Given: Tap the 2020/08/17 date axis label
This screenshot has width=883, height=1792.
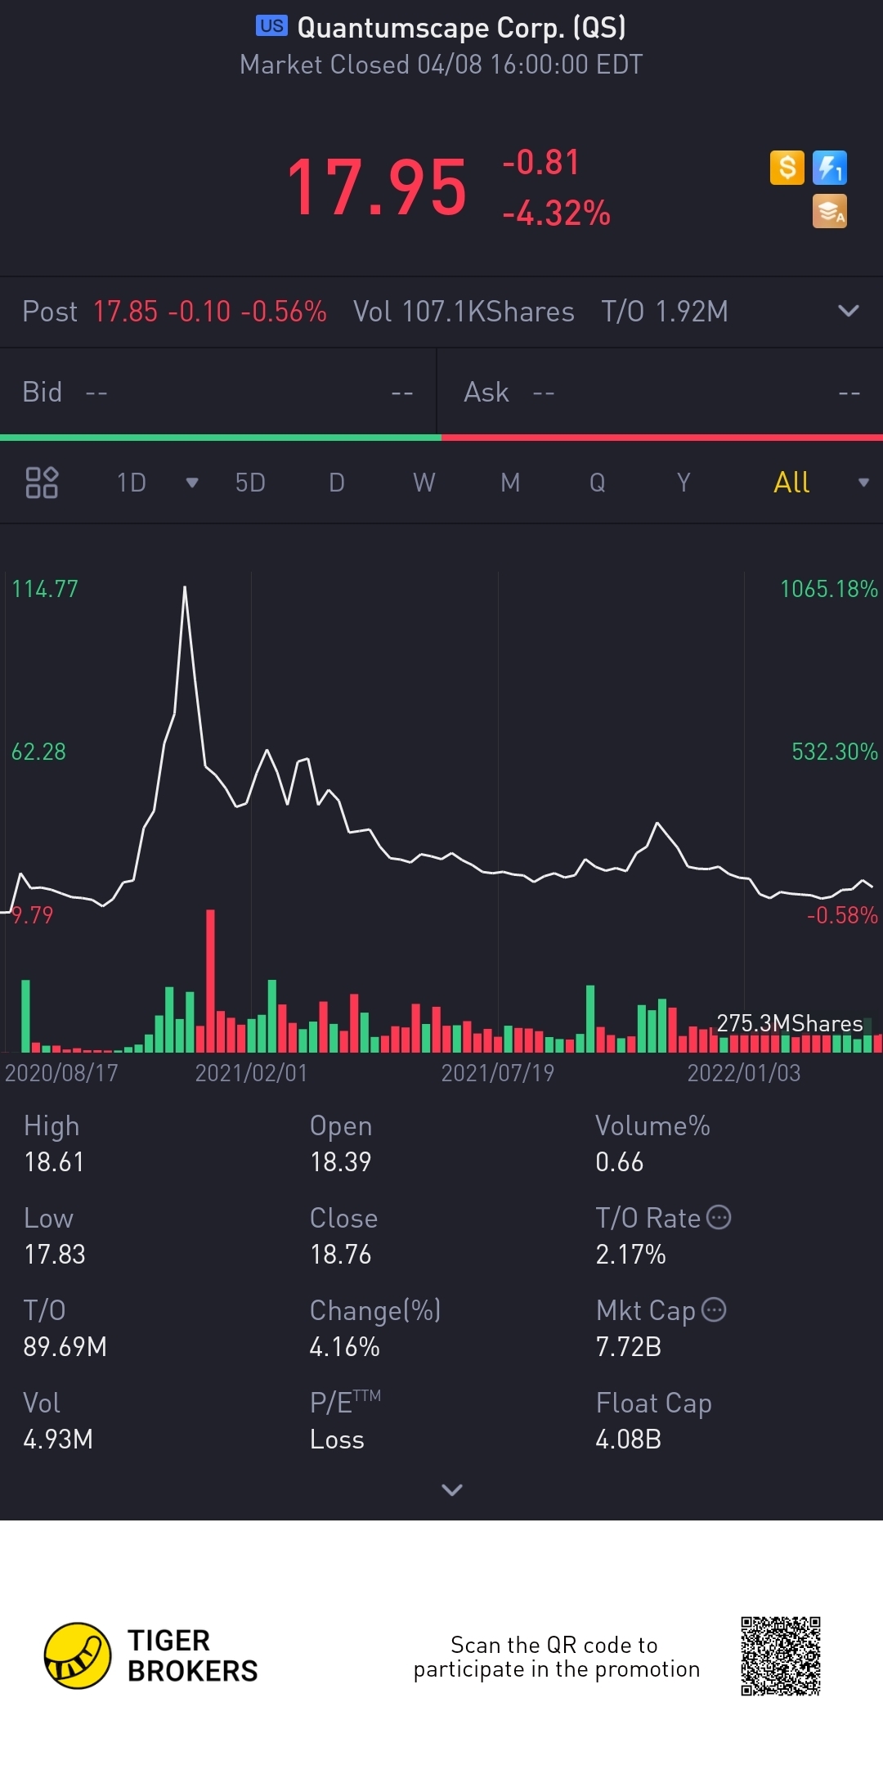Looking at the screenshot, I should [61, 1072].
